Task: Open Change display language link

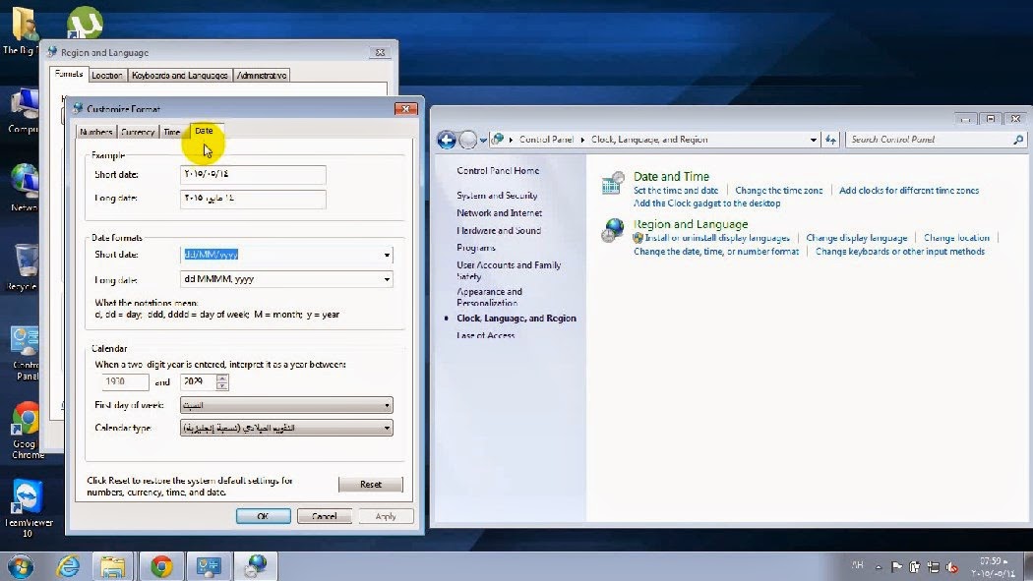Action: (x=857, y=238)
